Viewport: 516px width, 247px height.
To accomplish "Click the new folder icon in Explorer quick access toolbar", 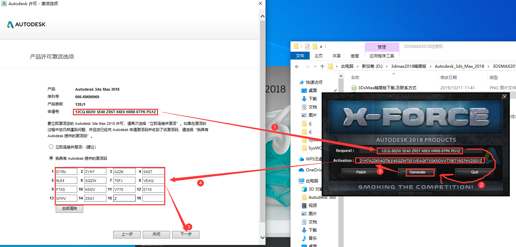I will (315, 47).
